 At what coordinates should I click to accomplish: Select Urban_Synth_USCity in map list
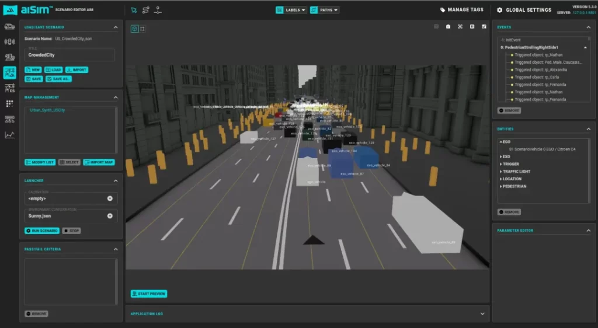pyautogui.click(x=47, y=110)
